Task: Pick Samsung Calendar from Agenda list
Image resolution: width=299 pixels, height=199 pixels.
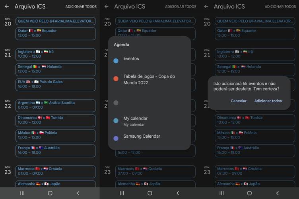Action: tap(149, 137)
